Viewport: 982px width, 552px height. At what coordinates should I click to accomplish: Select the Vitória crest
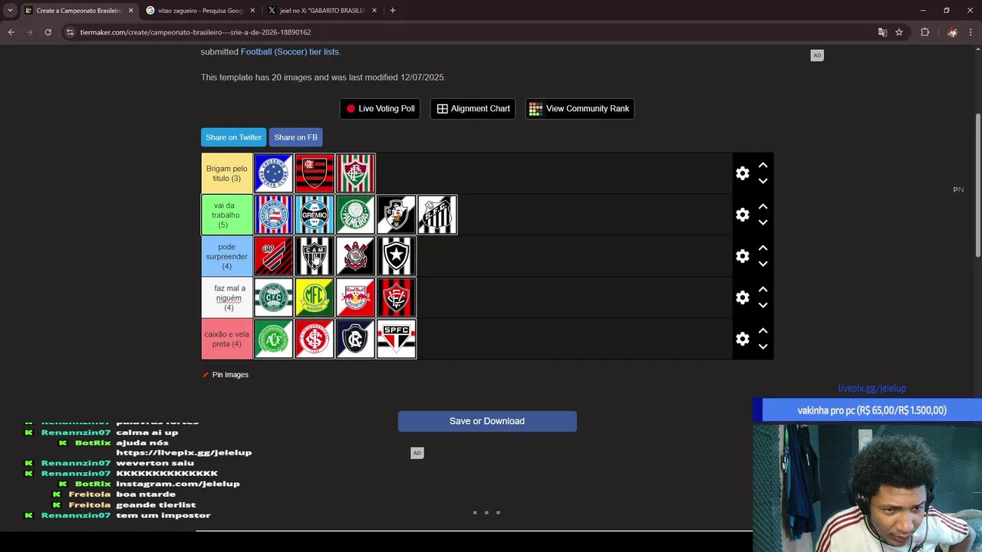pos(397,297)
